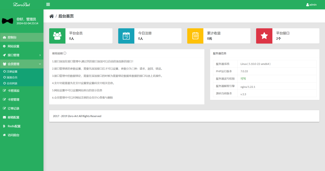Go to 卡密管理 page
325x171 pixels.
click(x=22, y=100)
